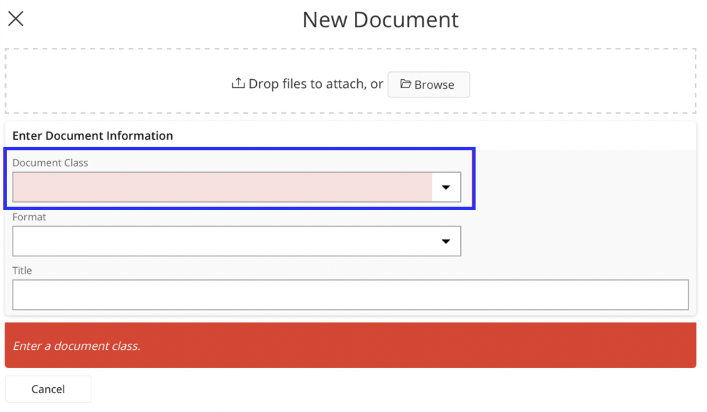
Task: Focus the pink Document Class field
Action: [x=222, y=187]
